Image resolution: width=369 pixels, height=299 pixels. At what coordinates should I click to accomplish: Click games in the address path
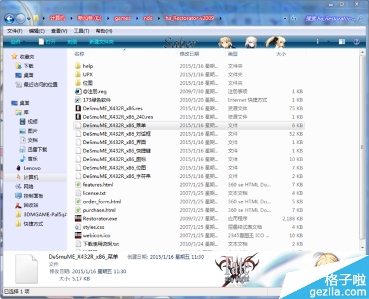click(x=122, y=18)
